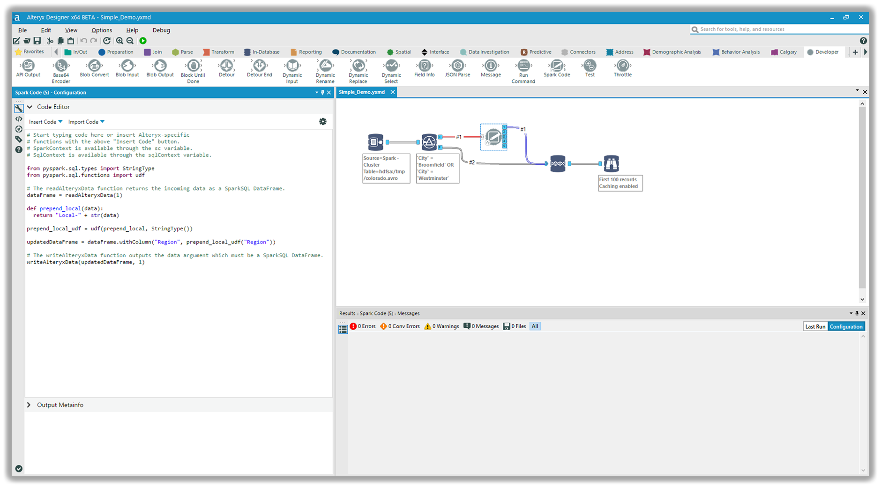Screen dimensions: 881x487
Task: Select the Spark Code tool
Action: pos(556,69)
